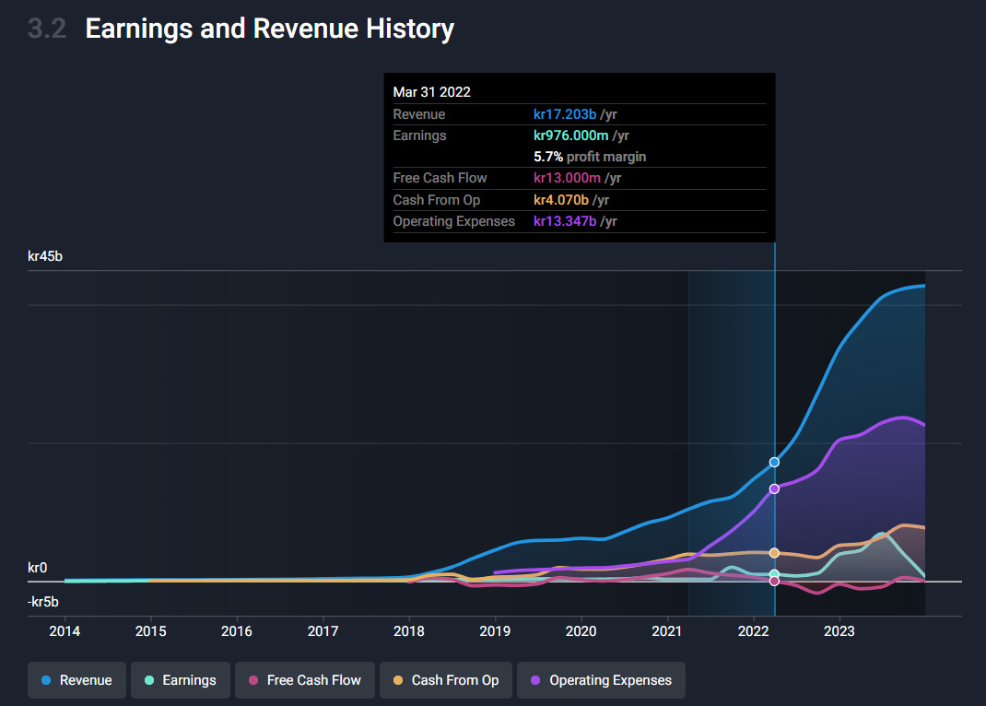The width and height of the screenshot is (986, 706).
Task: Click the 2020 year axis label
Action: 581,631
